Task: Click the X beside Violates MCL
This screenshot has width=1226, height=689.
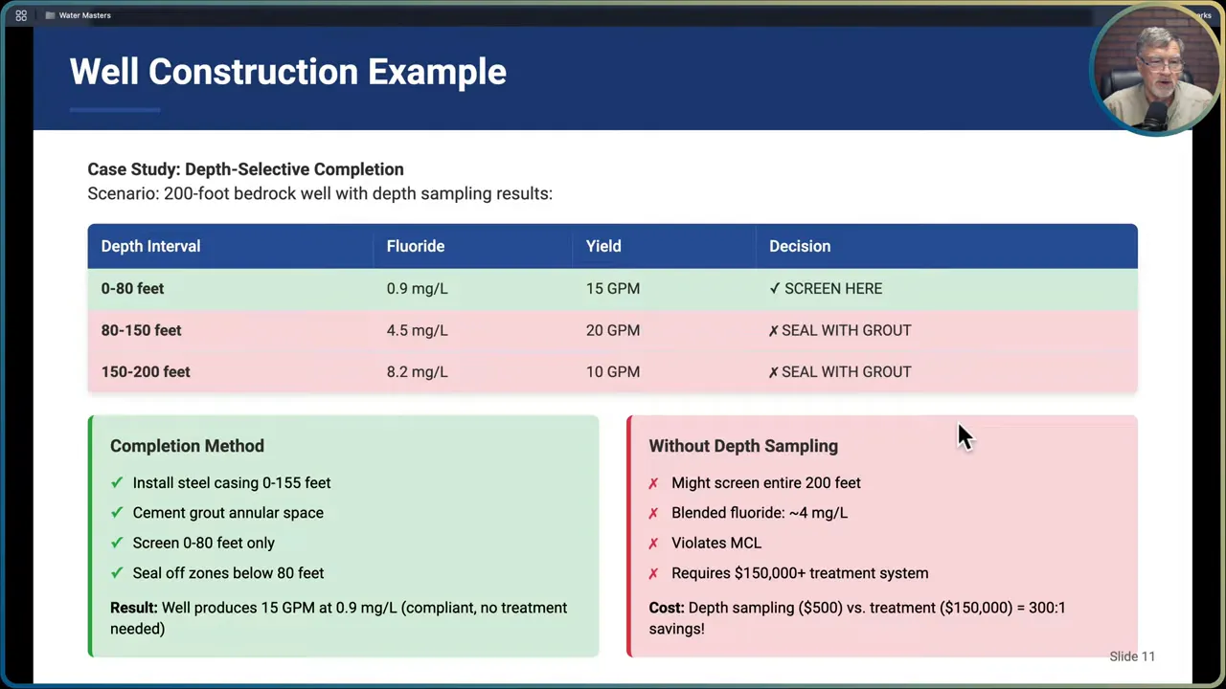Action: [655, 543]
